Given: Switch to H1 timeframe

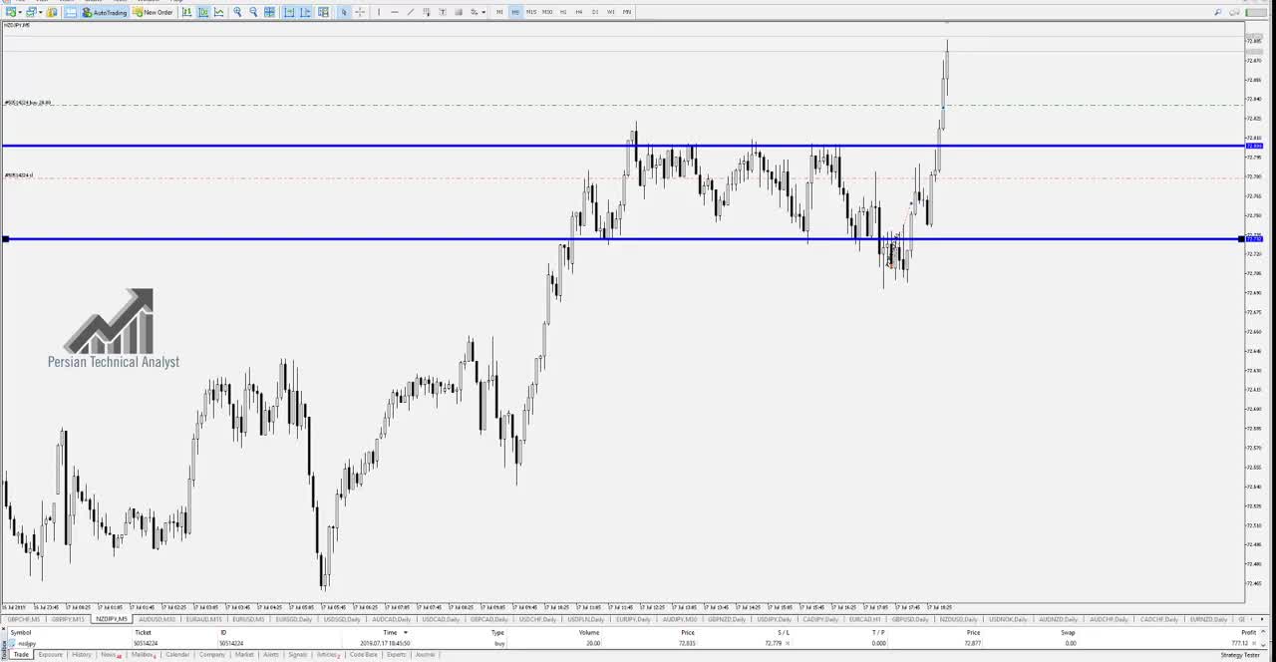Looking at the screenshot, I should point(563,12).
